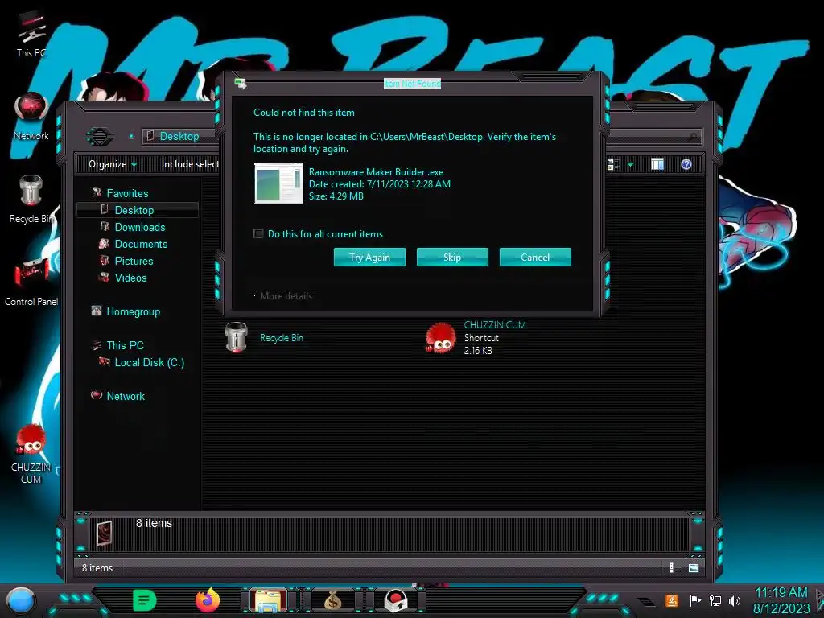824x618 pixels.
Task: Select This PC in navigation pane
Action: click(125, 345)
